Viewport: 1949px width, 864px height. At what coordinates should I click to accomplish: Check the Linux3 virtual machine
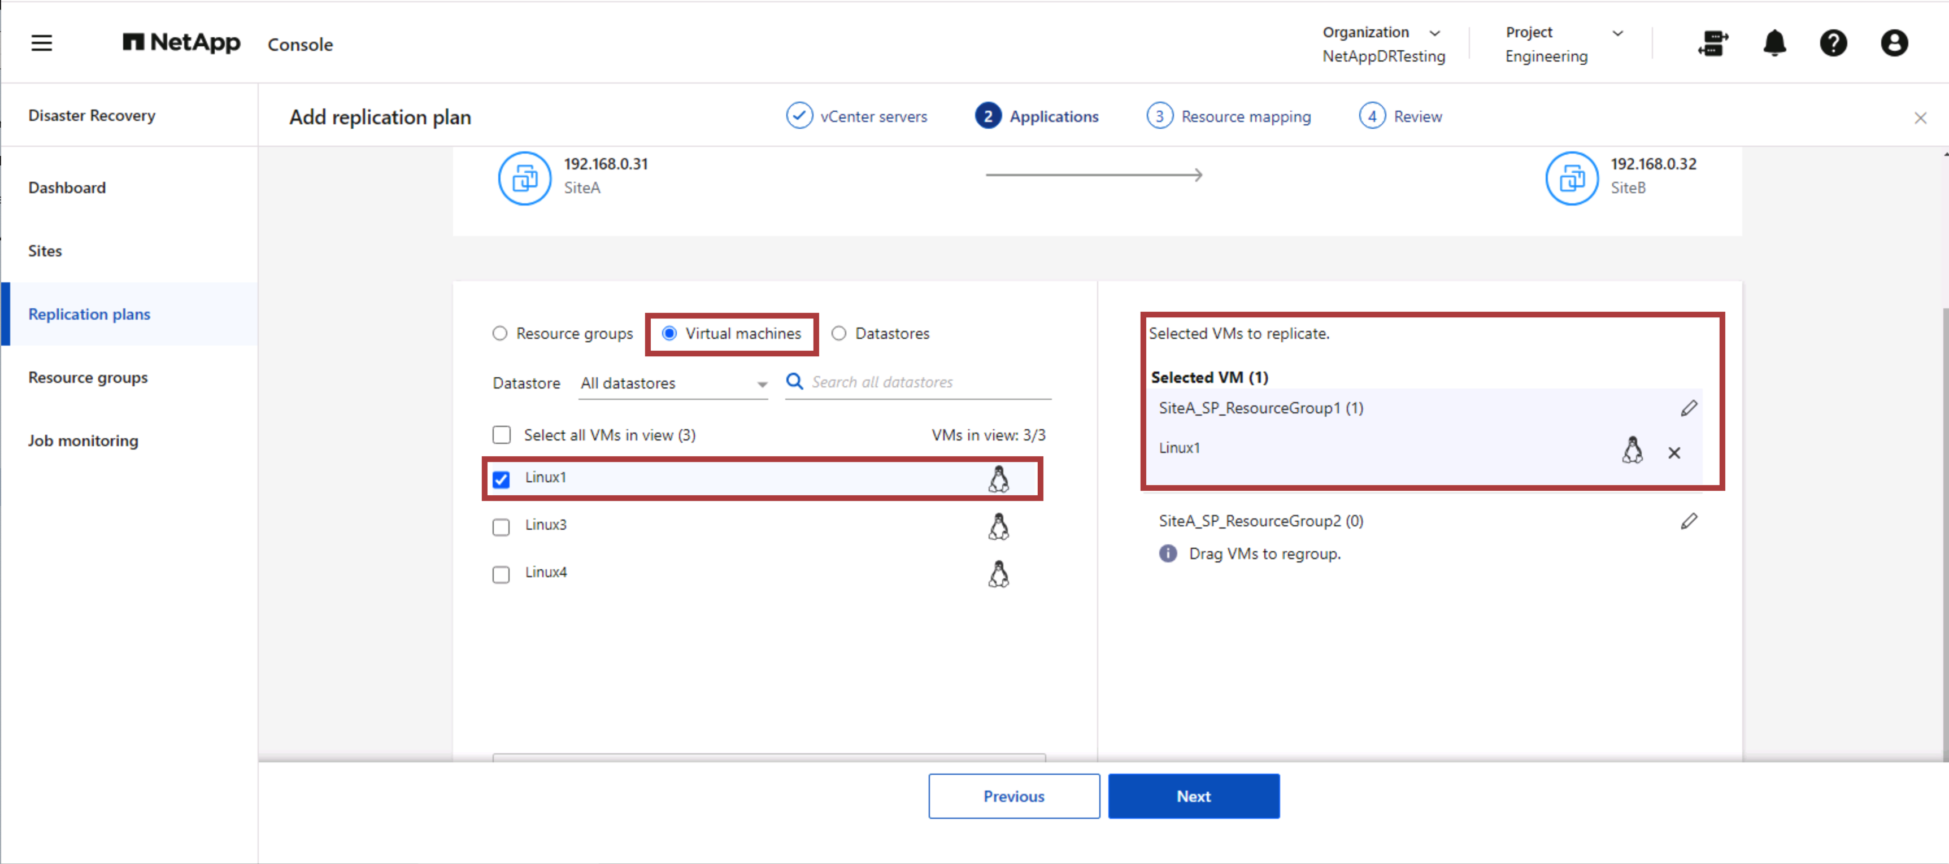point(501,526)
